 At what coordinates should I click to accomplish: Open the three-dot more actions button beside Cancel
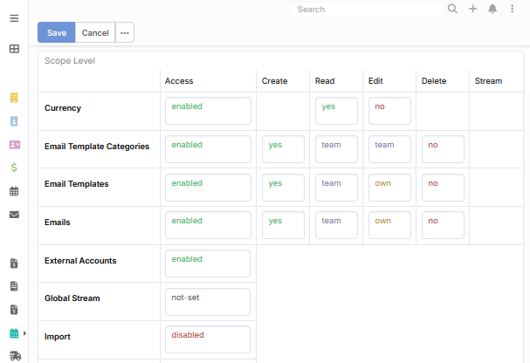click(125, 33)
